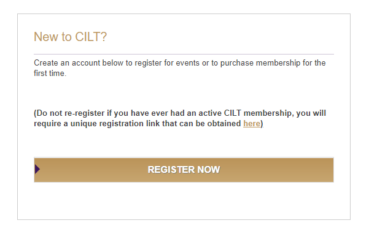Click the closing parenthesis after the 'here' link

click(262, 124)
